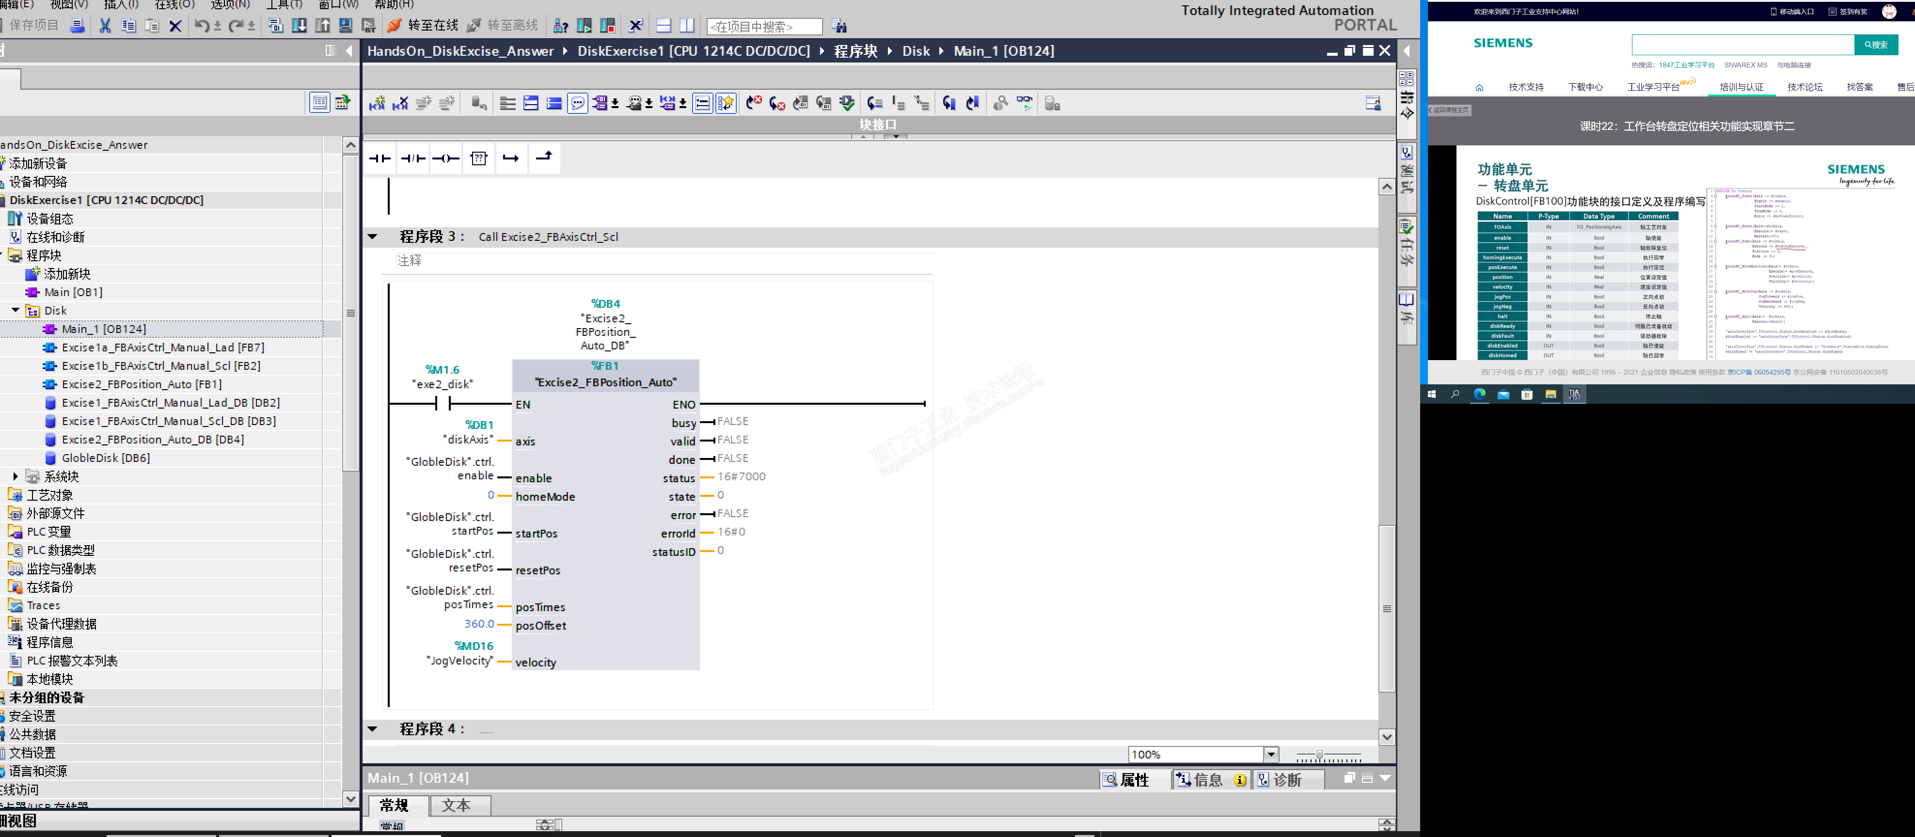Click the Delete network toolbar icon
Screen dimensions: 1915x837
pos(401,103)
